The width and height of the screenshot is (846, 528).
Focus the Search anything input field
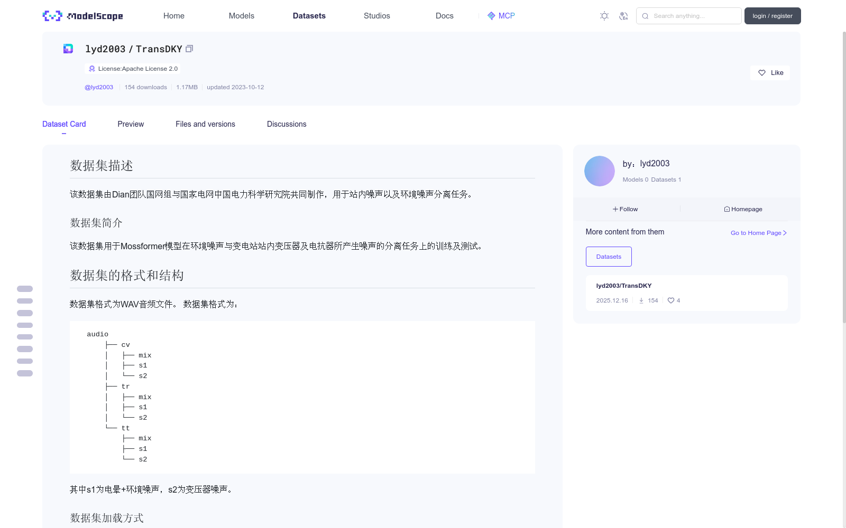pyautogui.click(x=689, y=16)
